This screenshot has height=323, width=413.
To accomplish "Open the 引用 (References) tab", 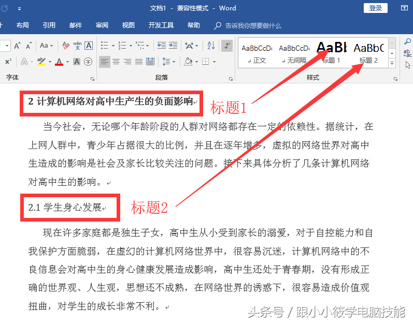I will coord(49,25).
